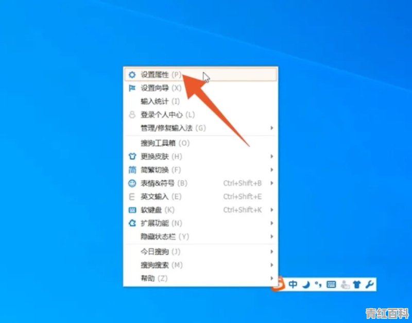The image size is (412, 323).
Task: Click the Sogou S logo on status bar
Action: pos(279,284)
